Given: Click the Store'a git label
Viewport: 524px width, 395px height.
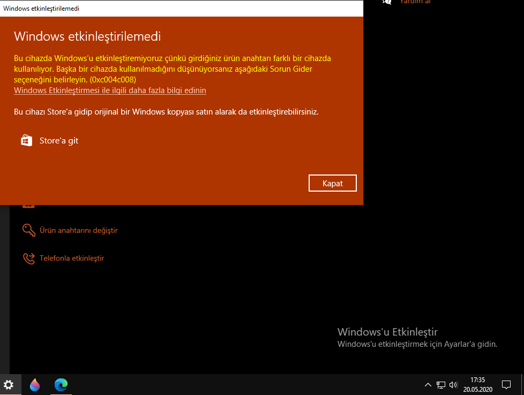Looking at the screenshot, I should [59, 141].
